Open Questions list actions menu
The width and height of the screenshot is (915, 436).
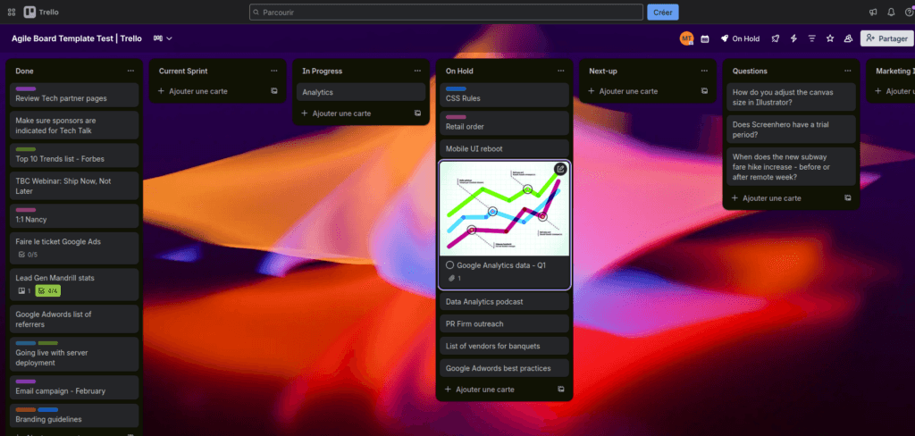[x=848, y=71]
